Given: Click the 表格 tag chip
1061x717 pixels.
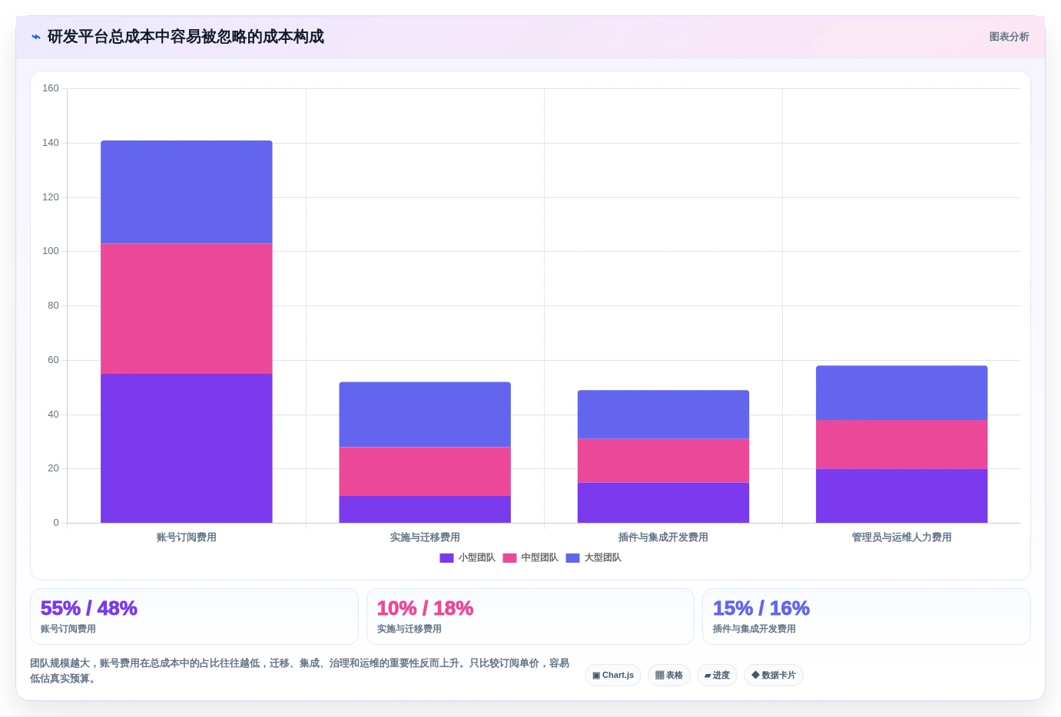Looking at the screenshot, I should pyautogui.click(x=669, y=676).
